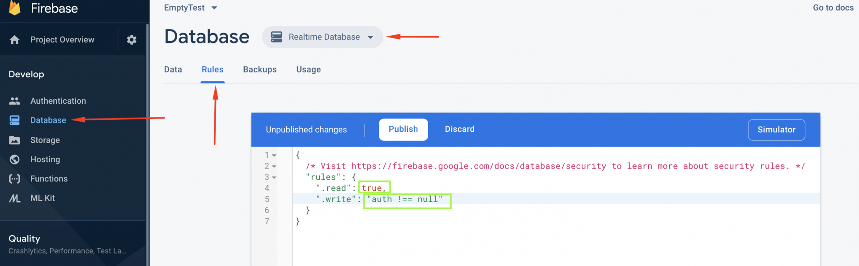Switch to the Backups tab
This screenshot has width=859, height=266.
[259, 70]
